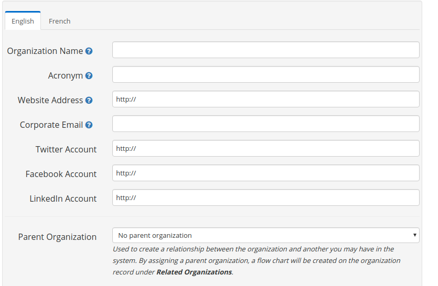Switch to the French tab
Image resolution: width=438 pixels, height=286 pixels.
(59, 21)
